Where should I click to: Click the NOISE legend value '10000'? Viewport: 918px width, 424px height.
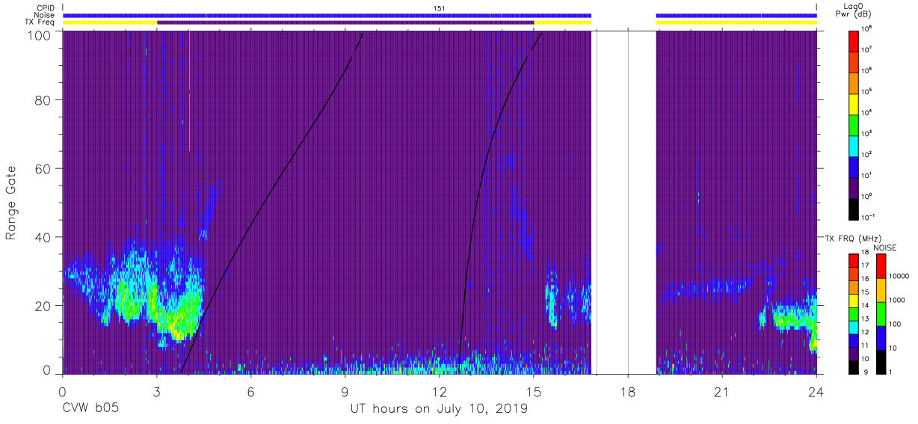(898, 276)
